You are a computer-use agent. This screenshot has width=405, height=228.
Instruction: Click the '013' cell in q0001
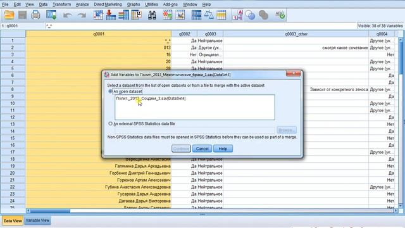point(99,48)
